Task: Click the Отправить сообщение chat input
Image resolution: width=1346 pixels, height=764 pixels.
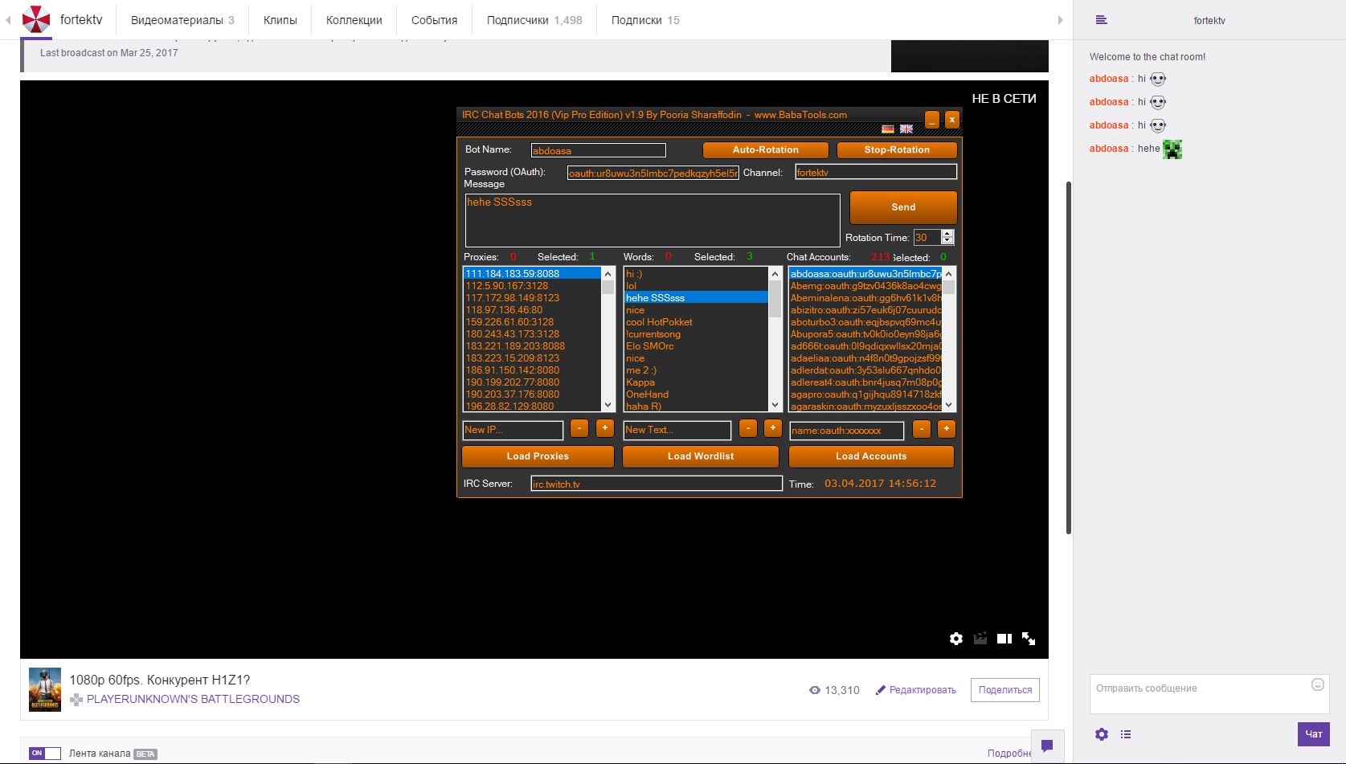Action: pyautogui.click(x=1197, y=693)
